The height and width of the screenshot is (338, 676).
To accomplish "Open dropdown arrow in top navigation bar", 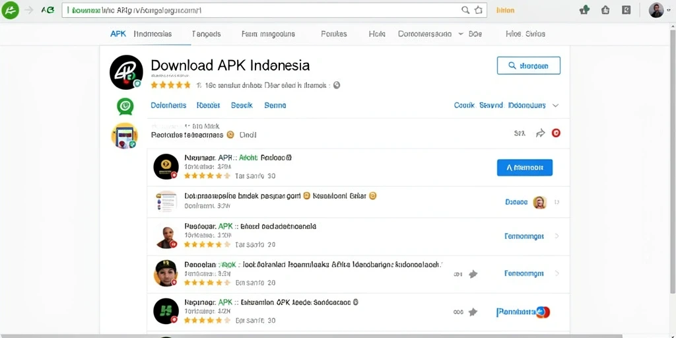I will click(460, 34).
